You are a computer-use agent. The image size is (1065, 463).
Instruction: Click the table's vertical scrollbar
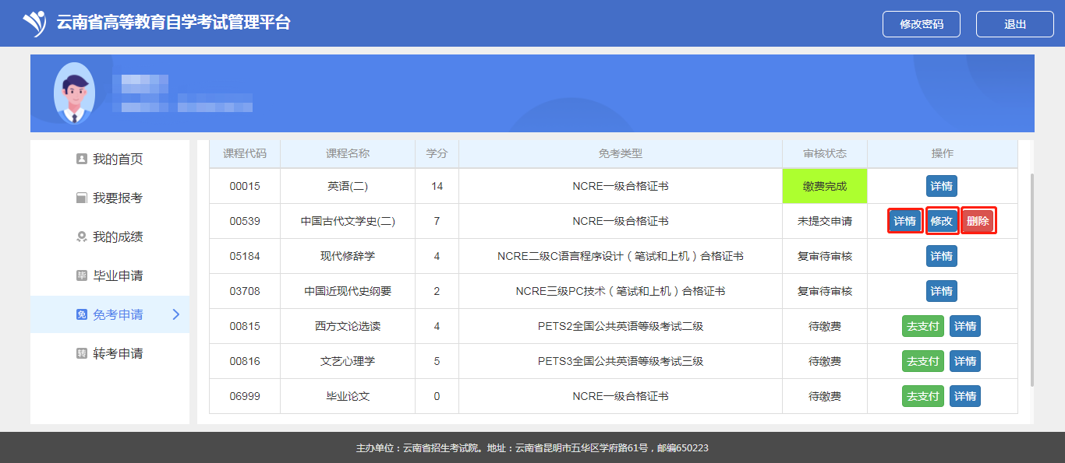1032,280
